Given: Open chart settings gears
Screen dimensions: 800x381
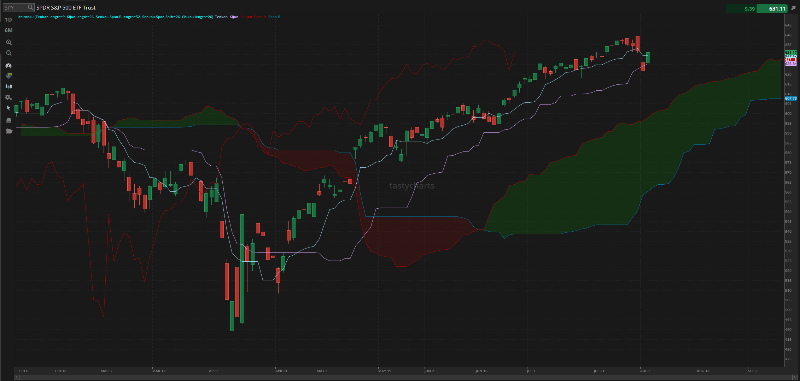Looking at the screenshot, I should (9, 97).
